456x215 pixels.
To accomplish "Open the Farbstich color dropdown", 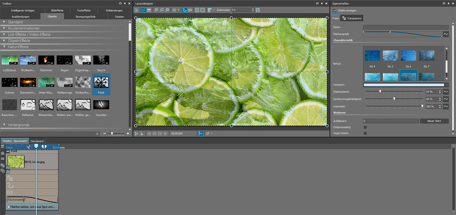I will pyautogui.click(x=447, y=85).
